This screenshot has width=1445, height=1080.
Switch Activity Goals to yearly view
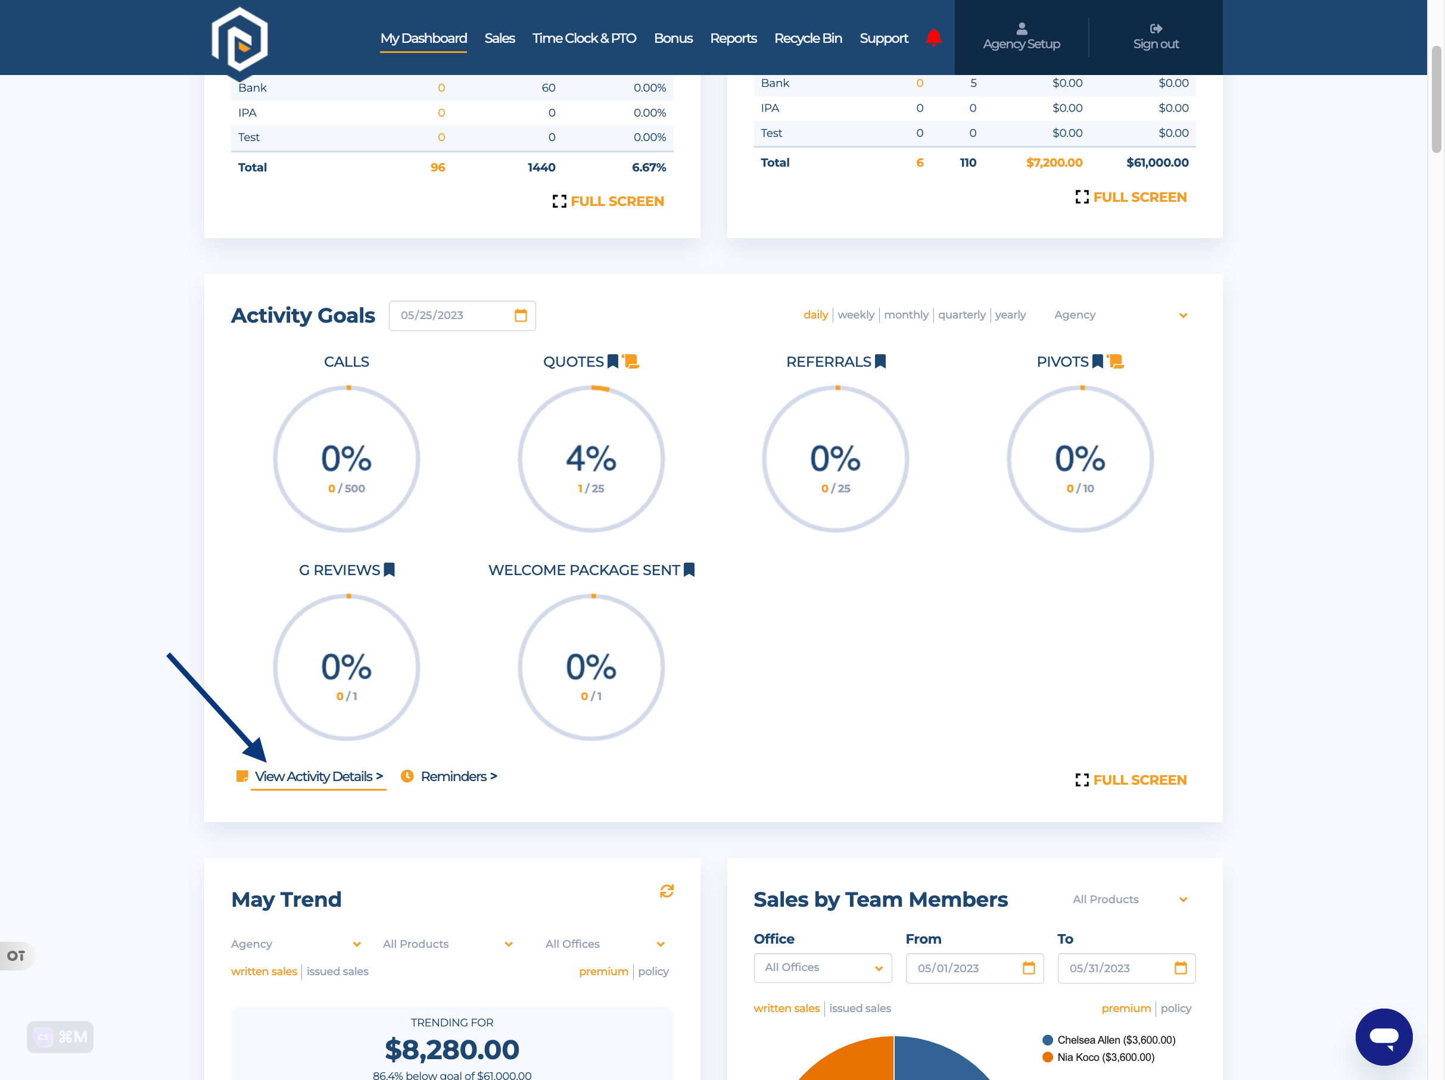coord(1010,315)
